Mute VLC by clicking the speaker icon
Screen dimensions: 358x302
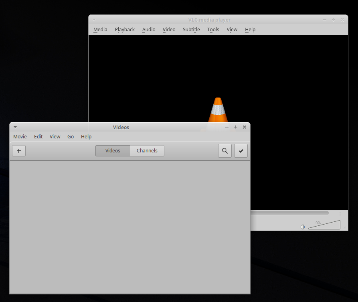303,227
